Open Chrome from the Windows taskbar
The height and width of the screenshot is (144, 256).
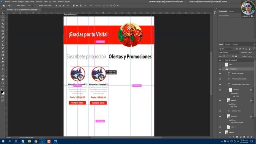tap(36, 141)
